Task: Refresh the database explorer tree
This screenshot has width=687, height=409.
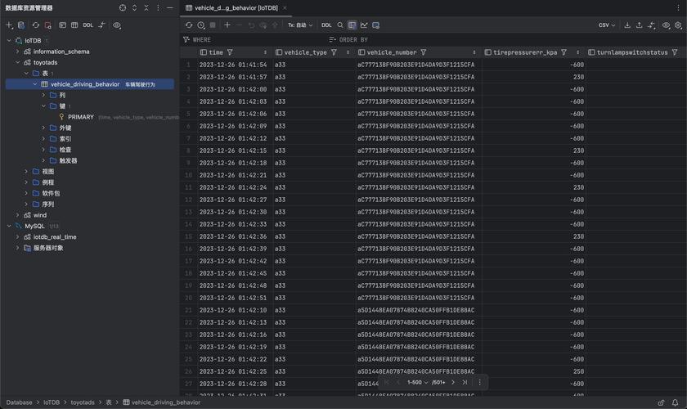Action: [x=35, y=25]
